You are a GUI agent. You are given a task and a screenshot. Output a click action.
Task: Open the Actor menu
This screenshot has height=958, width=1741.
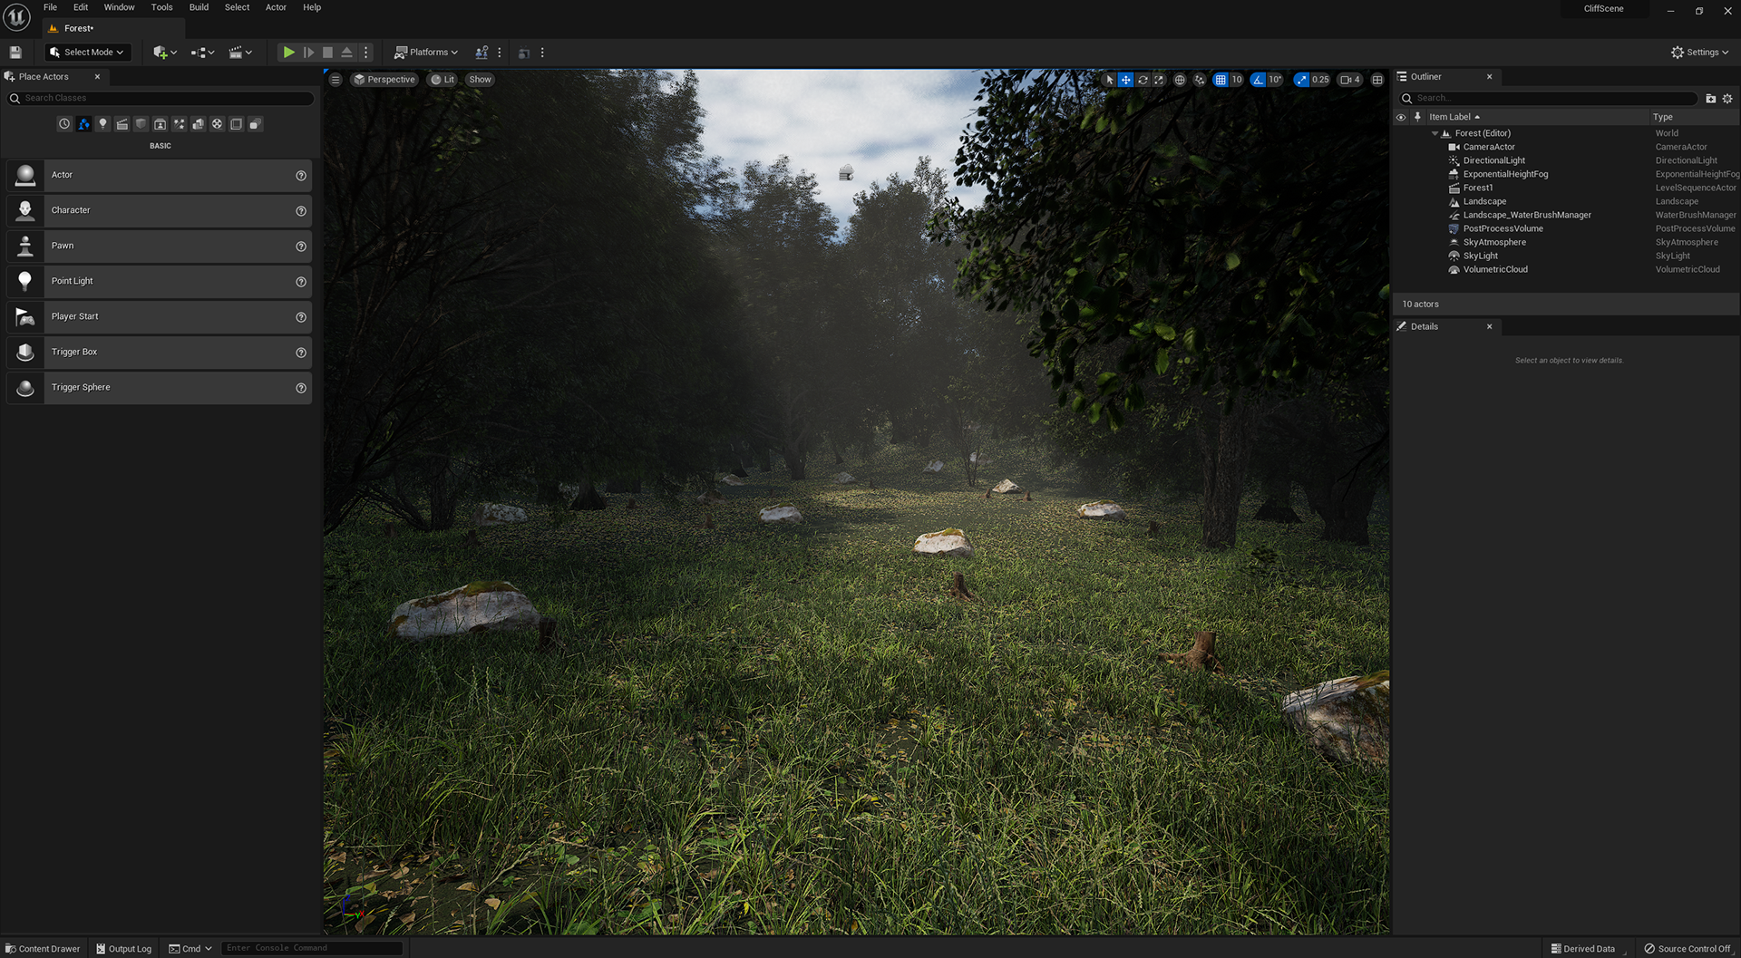(x=276, y=7)
